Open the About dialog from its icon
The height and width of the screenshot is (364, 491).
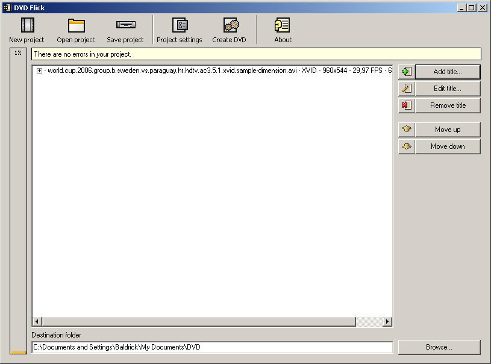(x=282, y=25)
